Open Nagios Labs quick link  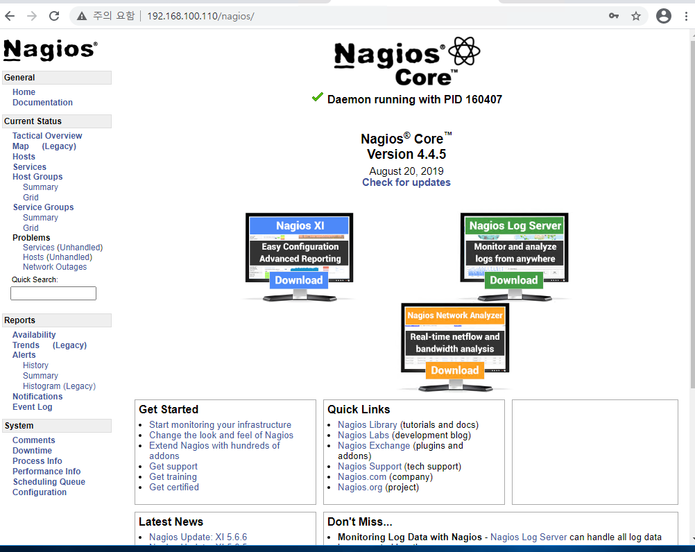point(363,435)
